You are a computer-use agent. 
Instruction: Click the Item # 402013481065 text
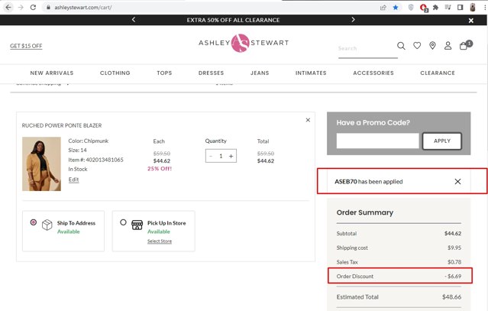pos(96,160)
